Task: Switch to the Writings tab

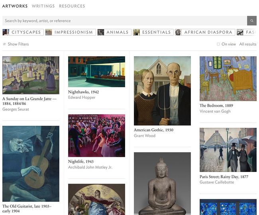Action: (43, 6)
